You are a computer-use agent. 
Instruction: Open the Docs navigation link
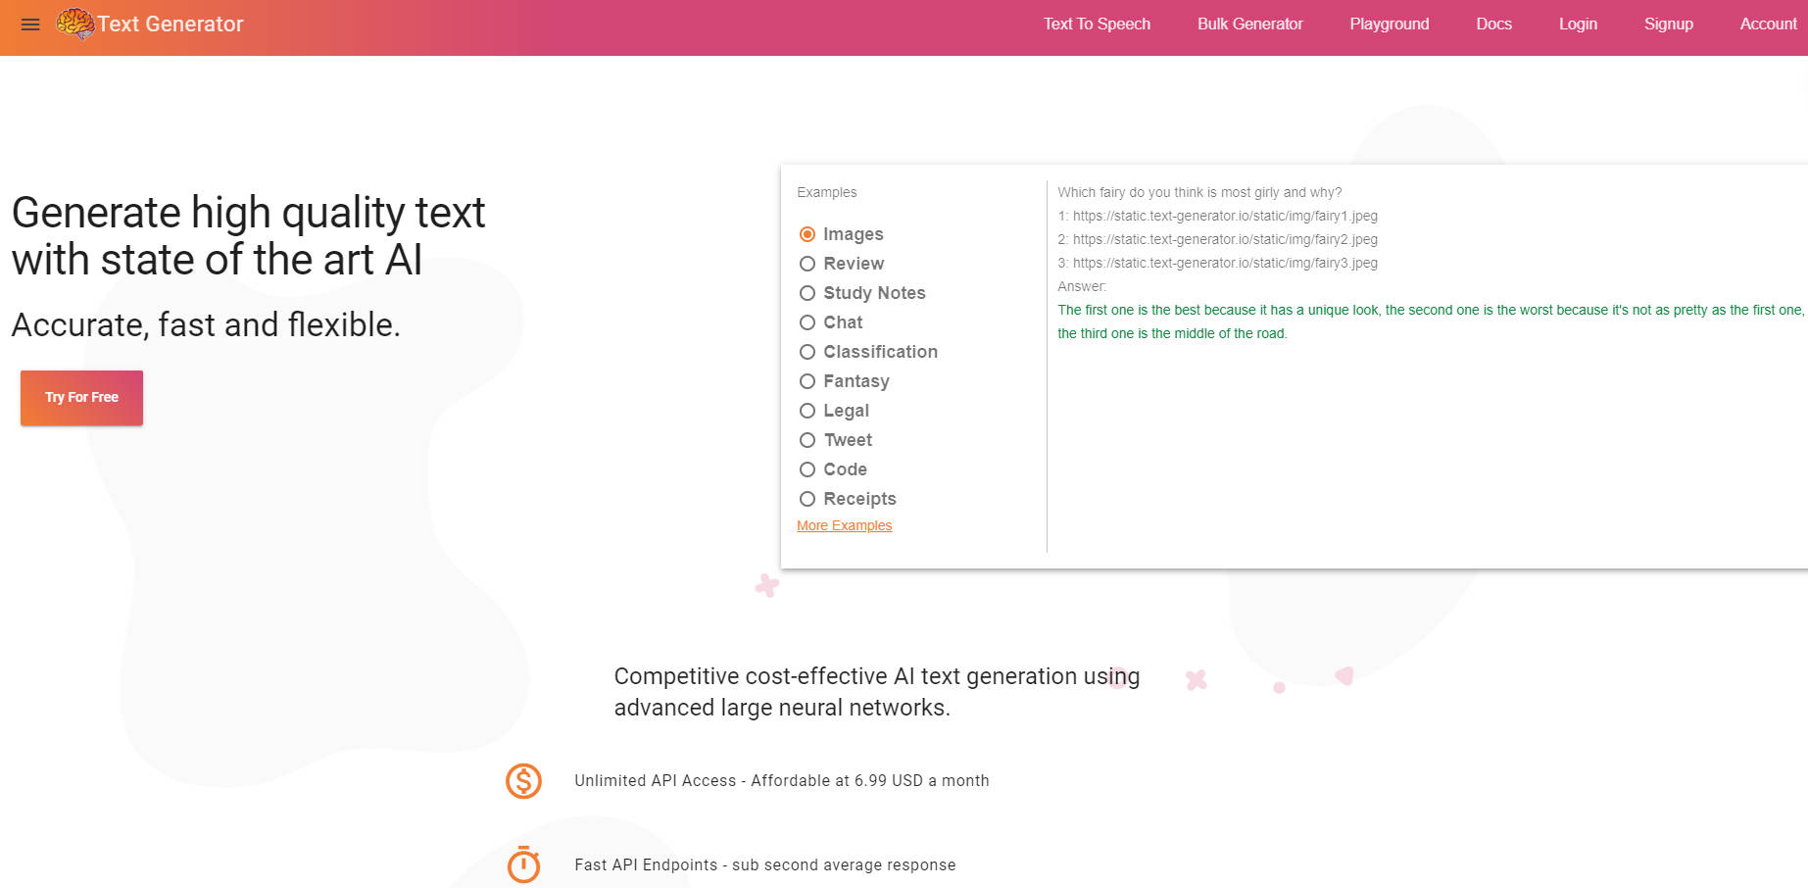[x=1493, y=25]
